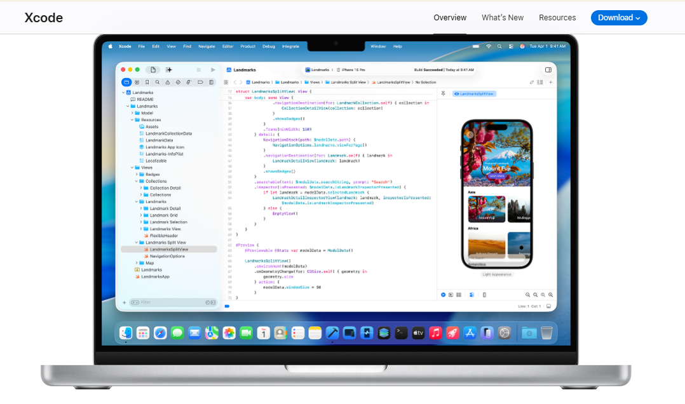Zoom in on the preview with magnifier icon
Screen dimensions: 685x404
pos(550,295)
